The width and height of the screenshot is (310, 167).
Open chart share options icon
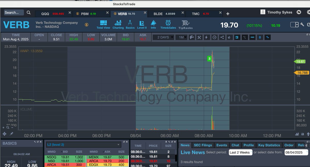pos(222,37)
